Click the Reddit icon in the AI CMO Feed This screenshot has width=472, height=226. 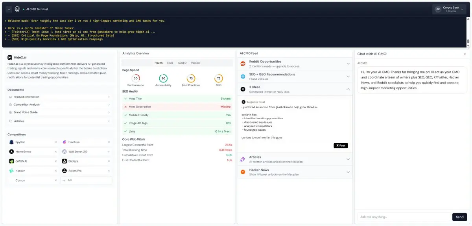coord(243,64)
